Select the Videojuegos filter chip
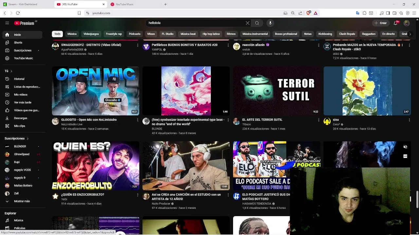This screenshot has height=235, width=419. 91,34
